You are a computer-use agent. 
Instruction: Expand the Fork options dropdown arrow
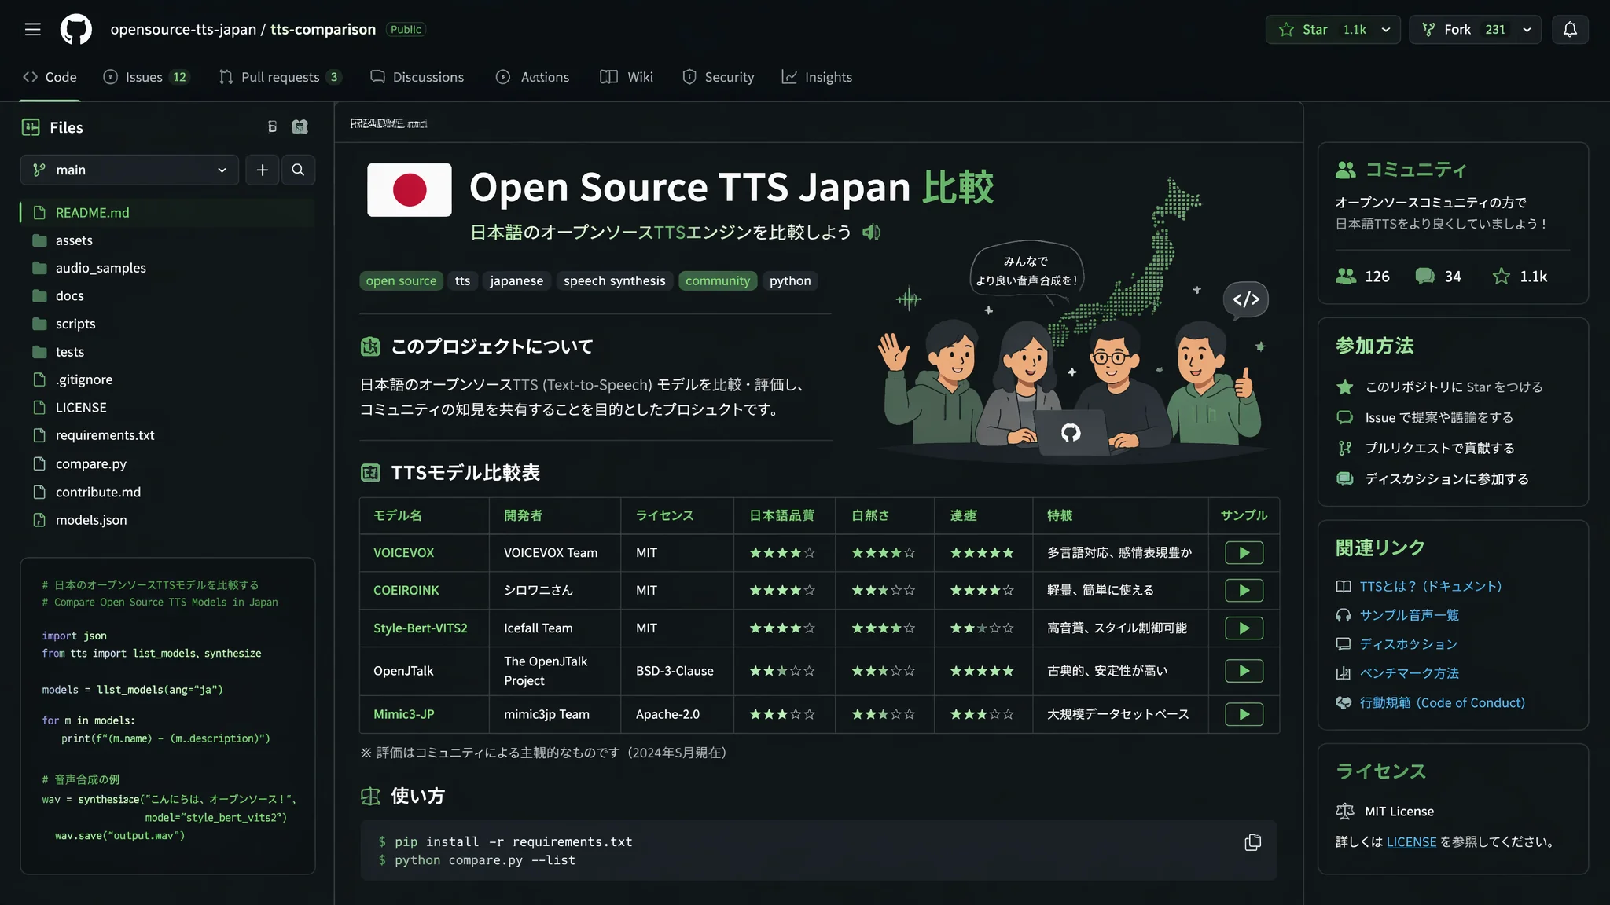click(1527, 29)
